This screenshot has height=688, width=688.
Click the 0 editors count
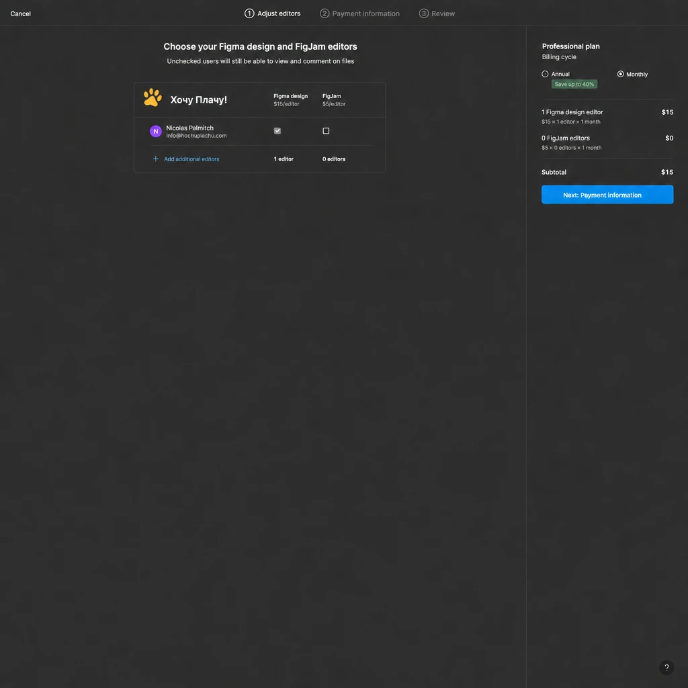click(x=333, y=159)
